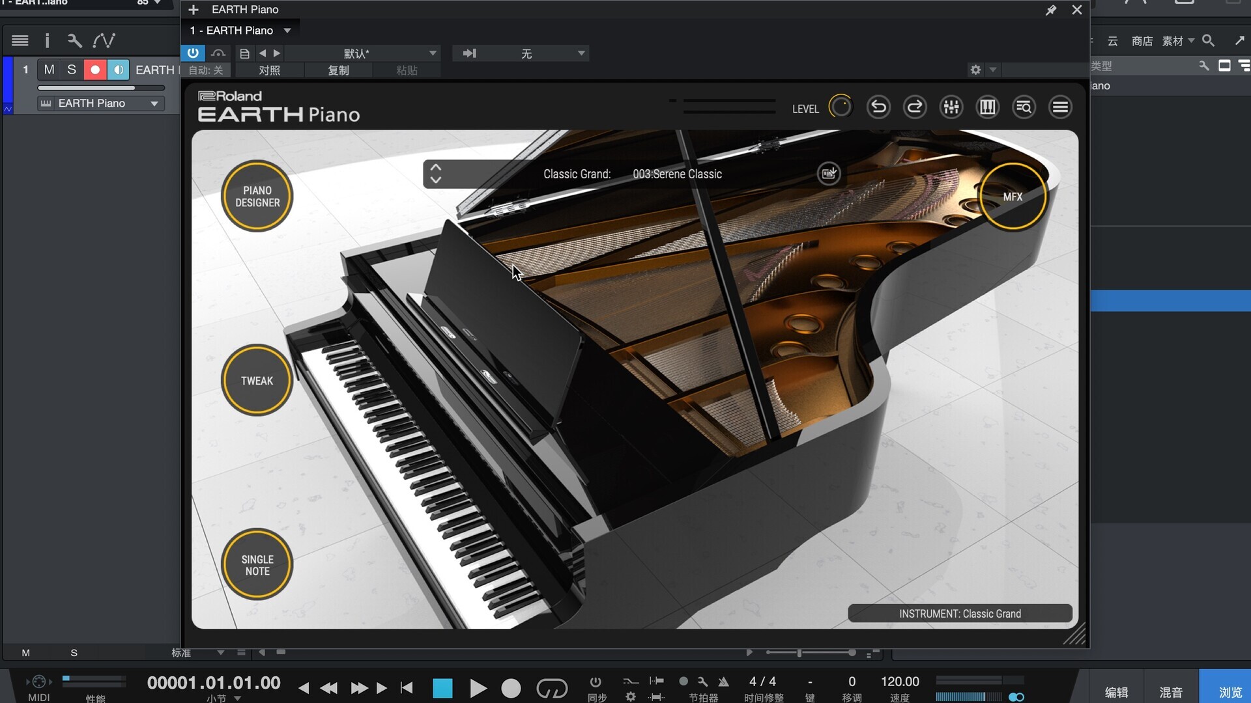This screenshot has height=703, width=1251.
Task: Open the TWEAK panel
Action: coord(257,380)
